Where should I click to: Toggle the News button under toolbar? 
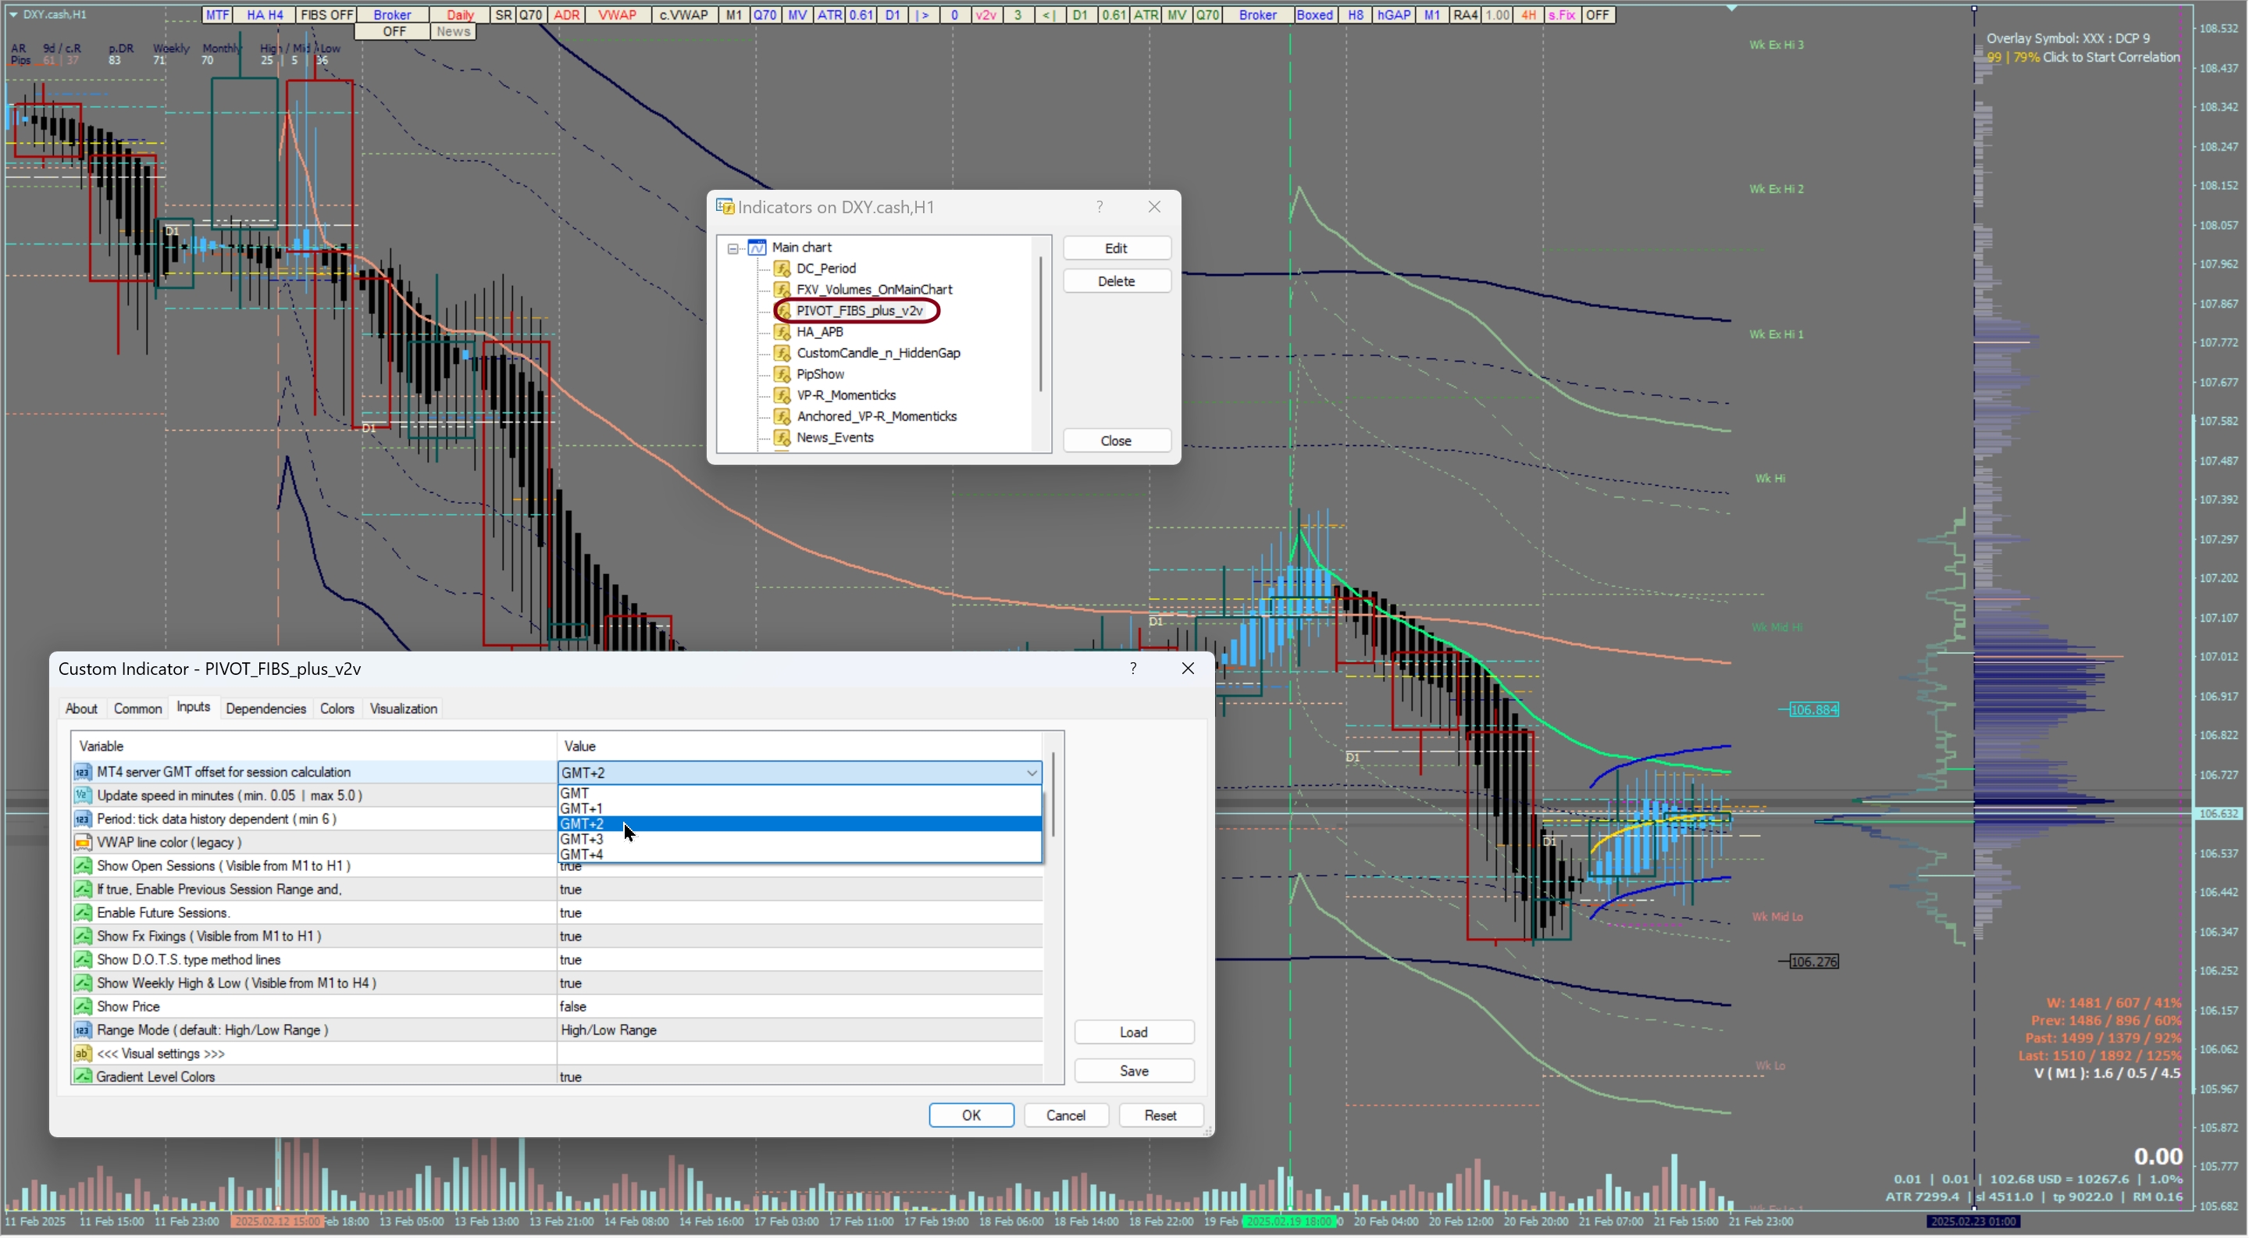point(453,31)
